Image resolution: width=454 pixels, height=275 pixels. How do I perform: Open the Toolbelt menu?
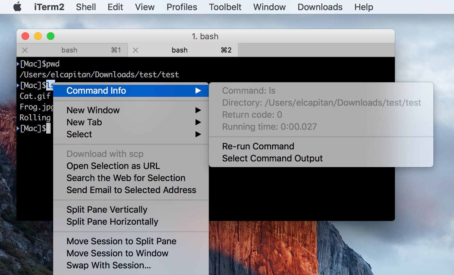[225, 7]
